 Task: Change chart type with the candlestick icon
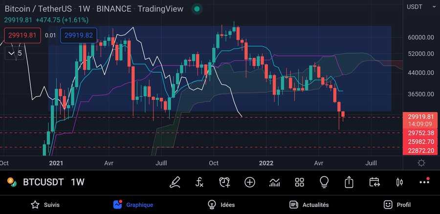click(399, 182)
